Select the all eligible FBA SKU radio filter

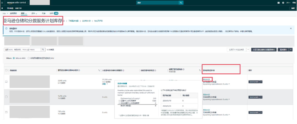(29, 58)
